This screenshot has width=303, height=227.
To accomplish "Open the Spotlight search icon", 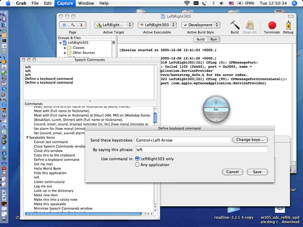I will click(x=294, y=3).
